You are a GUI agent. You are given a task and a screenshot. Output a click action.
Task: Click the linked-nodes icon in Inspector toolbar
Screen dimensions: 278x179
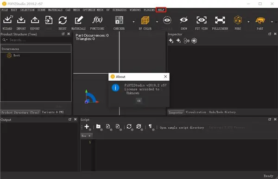[x=187, y=41]
